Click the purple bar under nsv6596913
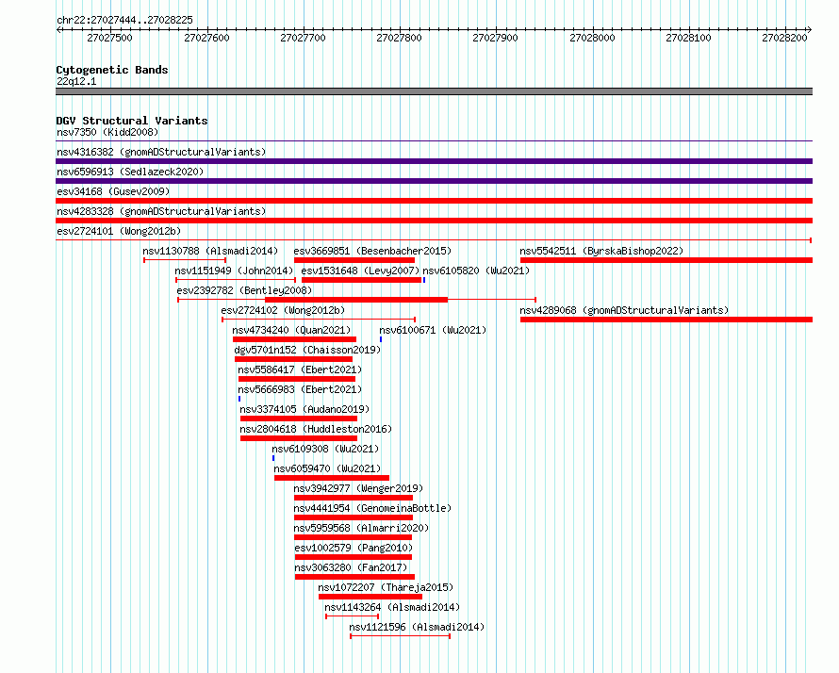This screenshot has width=839, height=673. (434, 181)
